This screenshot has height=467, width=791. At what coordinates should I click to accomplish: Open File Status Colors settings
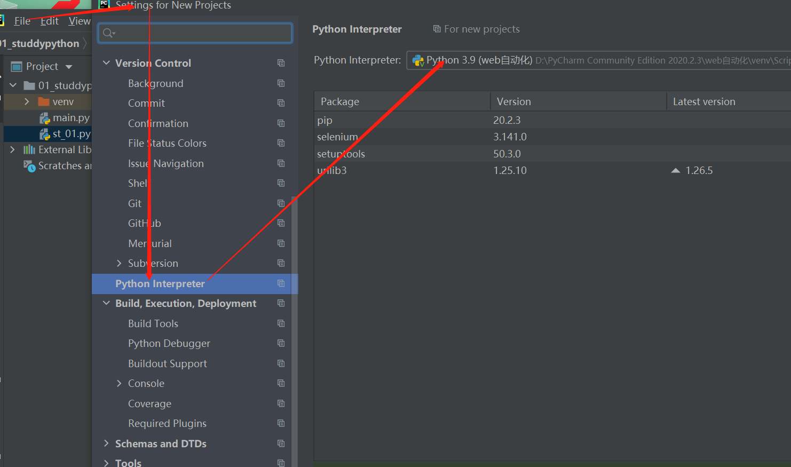(x=167, y=143)
